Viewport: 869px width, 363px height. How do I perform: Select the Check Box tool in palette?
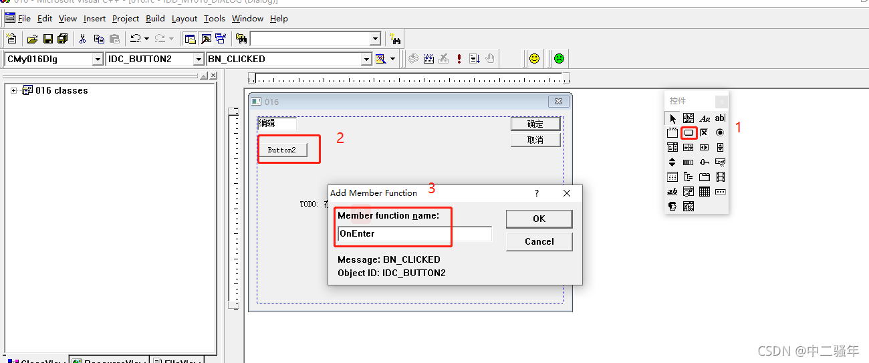[x=705, y=133]
